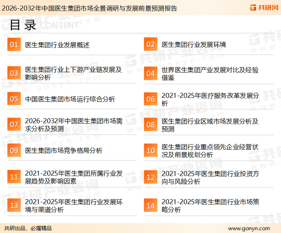Select chapter 2021-2025年医生集团行业投资方向与风险分析
The height and width of the screenshot is (233, 281).
pos(211,178)
